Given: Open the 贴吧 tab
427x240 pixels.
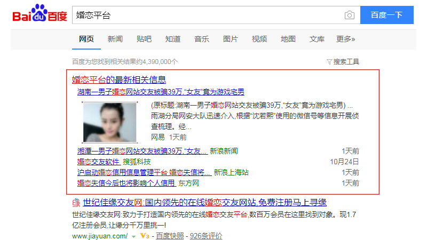Looking at the screenshot, I should 144,39.
